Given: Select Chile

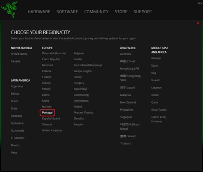Looking at the screenshot, I should pyautogui.click(x=14, y=108).
